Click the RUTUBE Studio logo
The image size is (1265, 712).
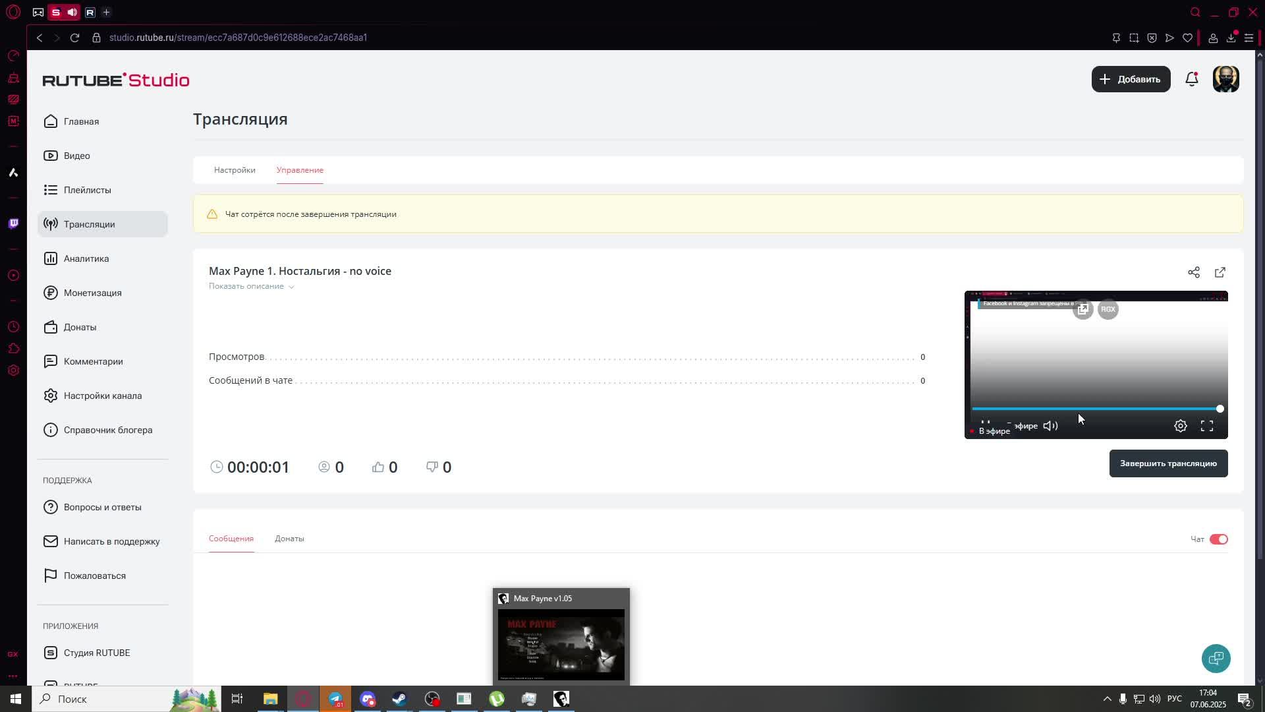[116, 80]
